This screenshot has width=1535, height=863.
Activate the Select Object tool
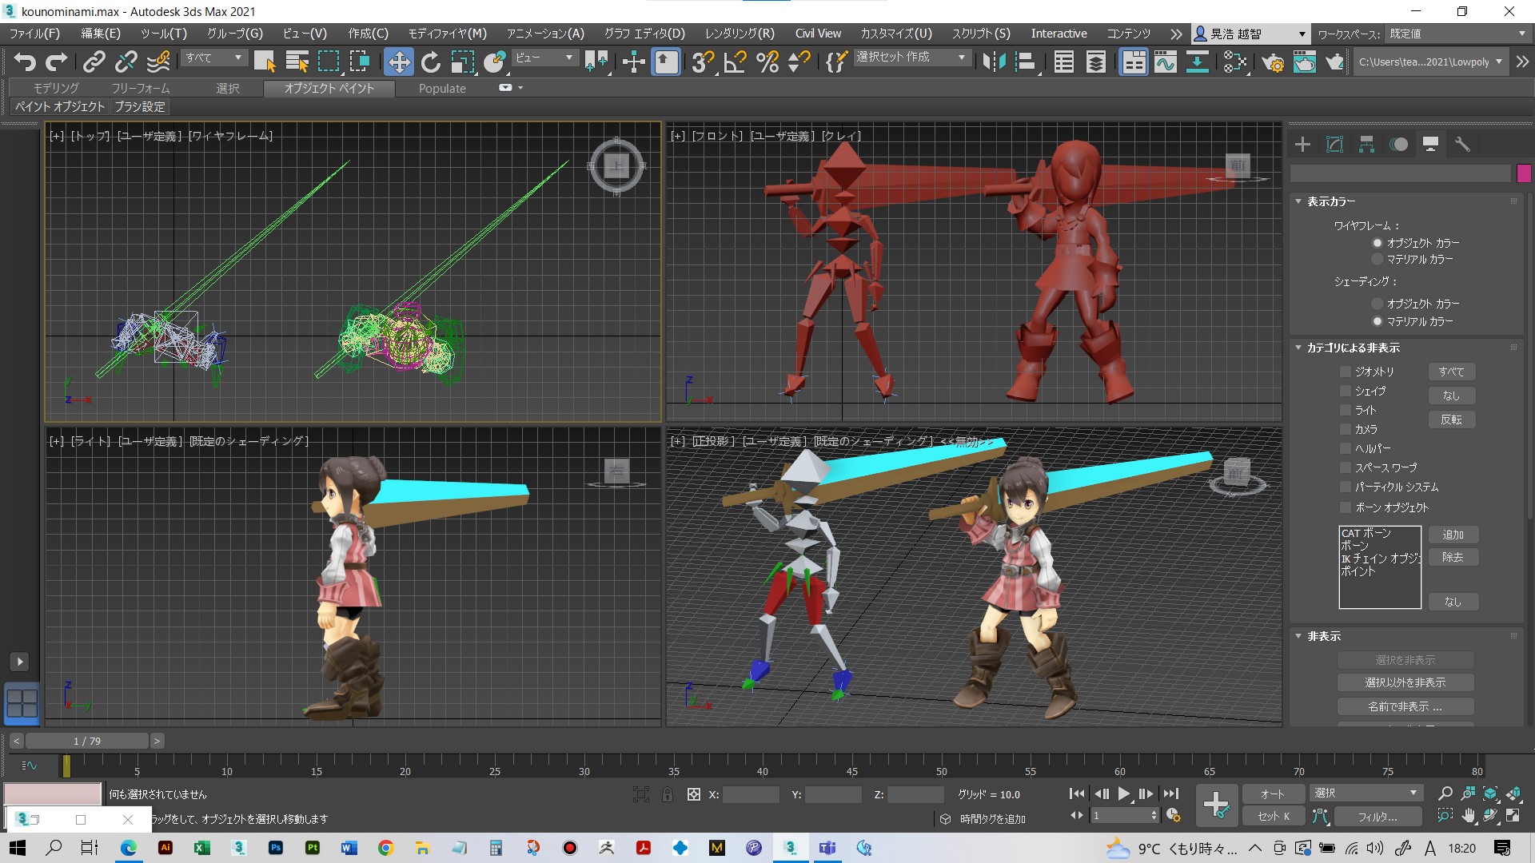(264, 62)
